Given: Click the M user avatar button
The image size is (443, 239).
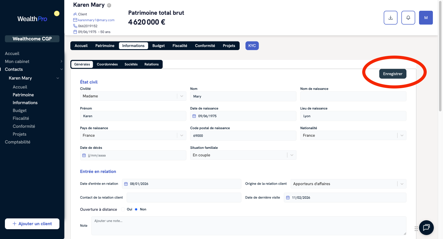Looking at the screenshot, I should tap(426, 18).
